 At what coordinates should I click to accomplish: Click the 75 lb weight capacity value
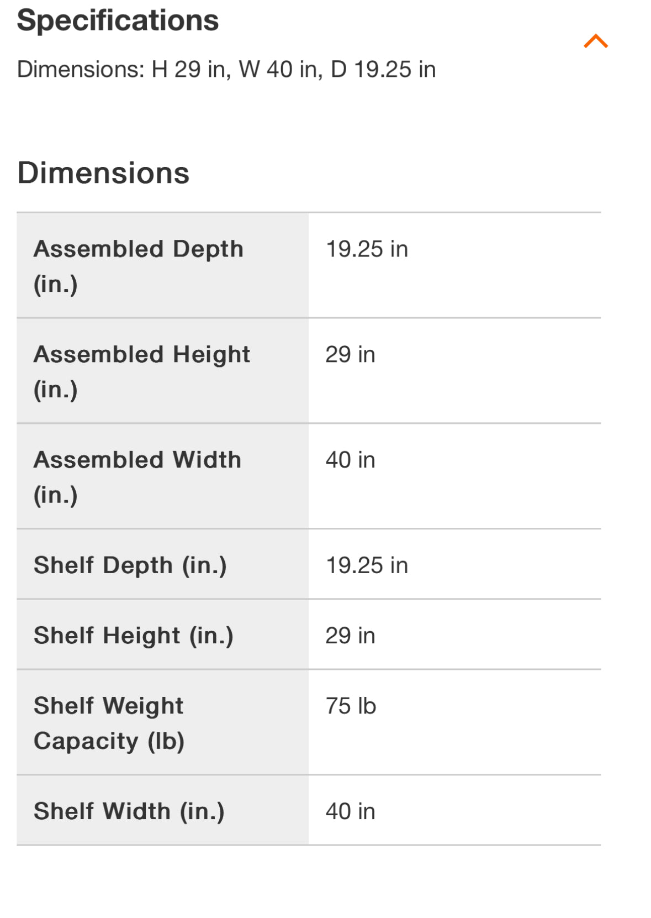(351, 706)
